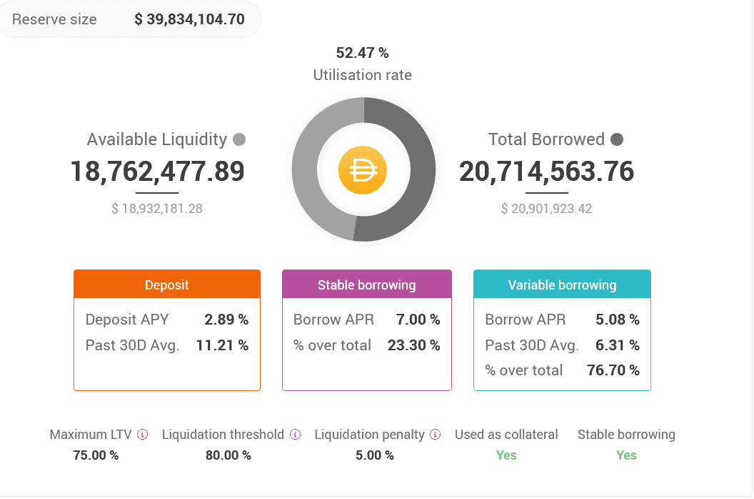Screen dimensions: 754x499
Task: Click the Deposit APY 2.89 % value
Action: (x=226, y=320)
